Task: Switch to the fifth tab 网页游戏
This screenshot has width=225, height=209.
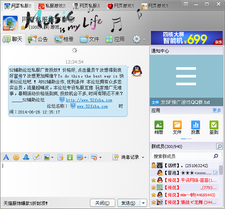Action: 155,6
